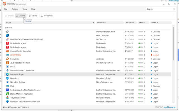Open Properties from the toolbar
Image resolution: width=179 pixels, height=111 pixels.
[x=47, y=16]
